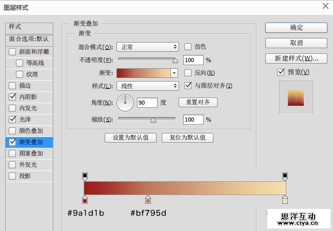The height and width of the screenshot is (231, 333).
Task: Enable the 图案叠加 checkbox
Action: coord(12,153)
